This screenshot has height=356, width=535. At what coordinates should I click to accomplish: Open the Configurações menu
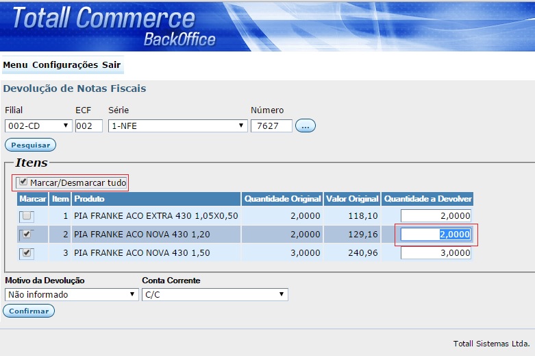coord(65,65)
